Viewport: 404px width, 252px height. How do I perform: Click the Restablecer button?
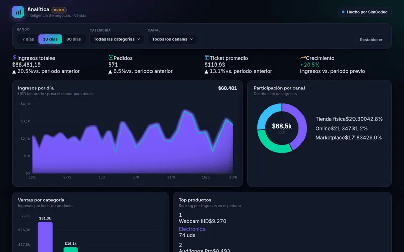point(371,40)
